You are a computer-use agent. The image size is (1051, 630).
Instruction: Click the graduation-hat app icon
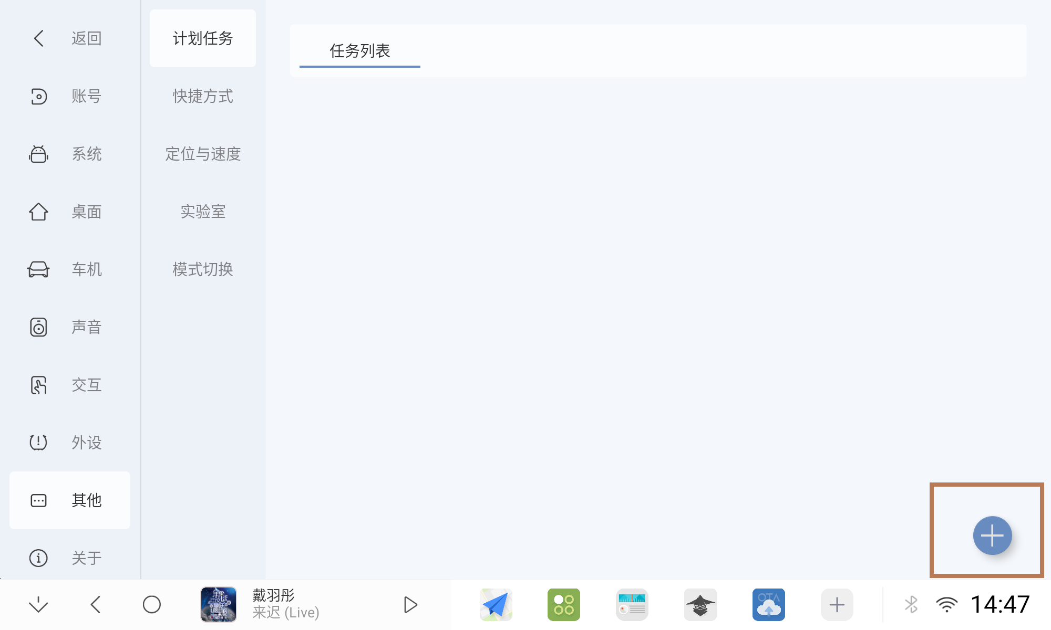pos(700,604)
